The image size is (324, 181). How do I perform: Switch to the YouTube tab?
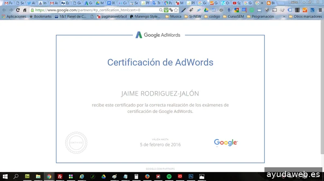click(237, 3)
